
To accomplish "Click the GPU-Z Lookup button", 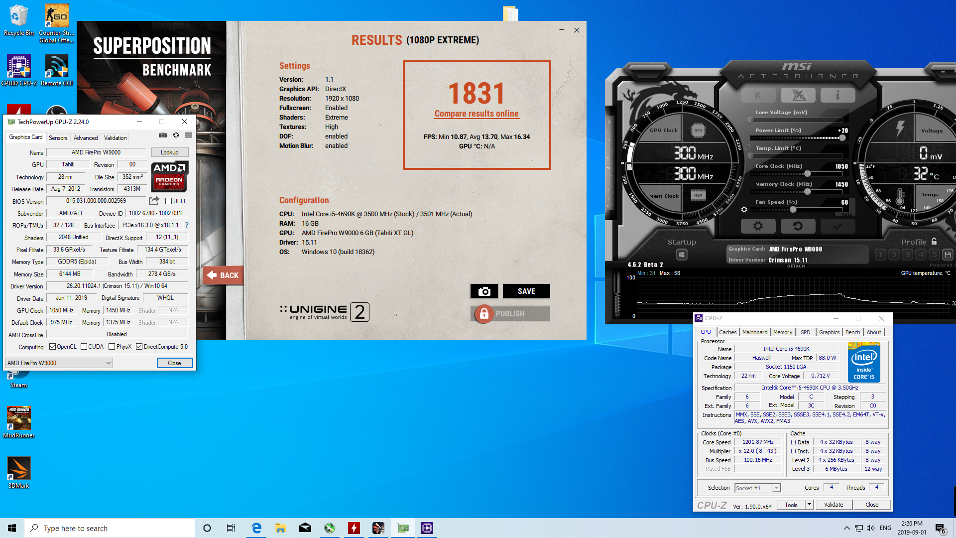I will coord(169,152).
